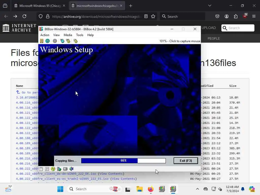Viewport: 260px width, 195px height.
Task: Click the address bar padlock icon
Action: click(x=48, y=16)
